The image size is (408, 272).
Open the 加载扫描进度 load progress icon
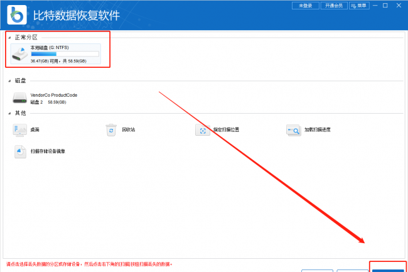(x=294, y=130)
